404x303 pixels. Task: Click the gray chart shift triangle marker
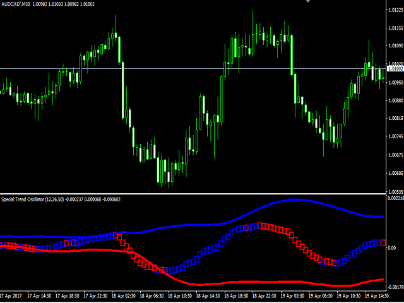point(307,1)
